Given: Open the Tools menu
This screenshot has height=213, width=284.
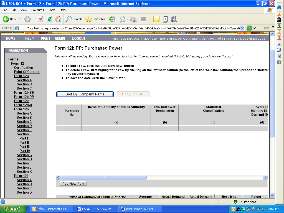Looking at the screenshot, I should click(x=52, y=10).
